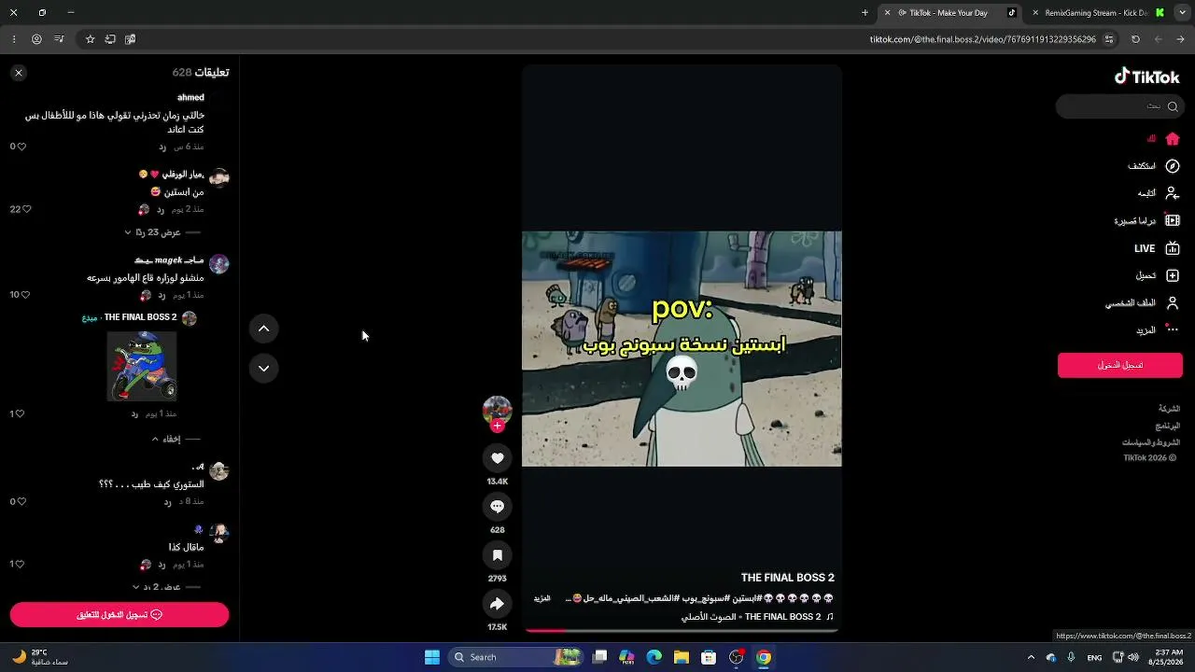Like the comment 'الستوري كيف طيب'
1195x672 pixels.
tap(22, 501)
